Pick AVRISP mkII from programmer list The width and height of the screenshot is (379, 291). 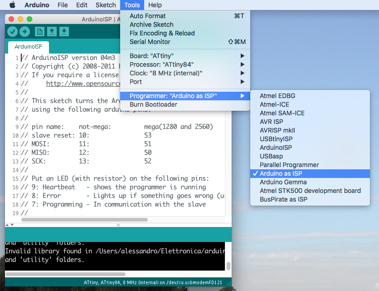click(277, 130)
